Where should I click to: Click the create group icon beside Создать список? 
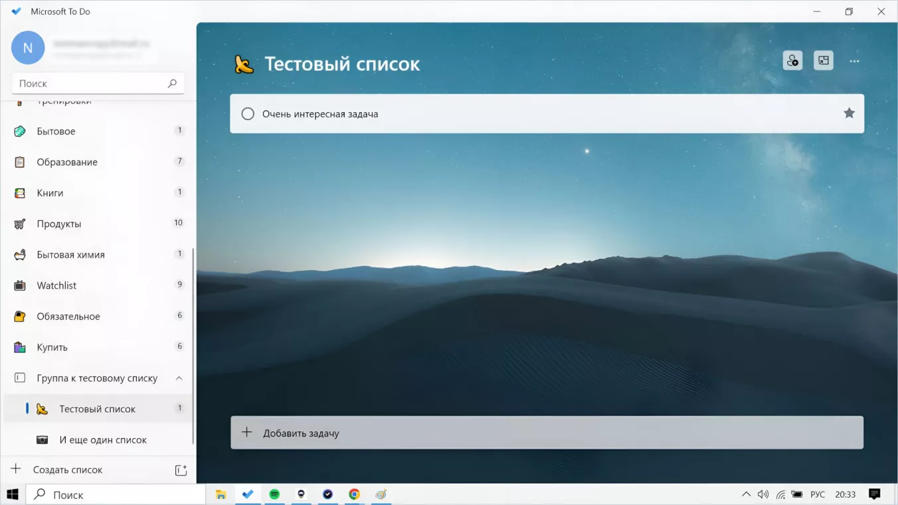pos(181,470)
